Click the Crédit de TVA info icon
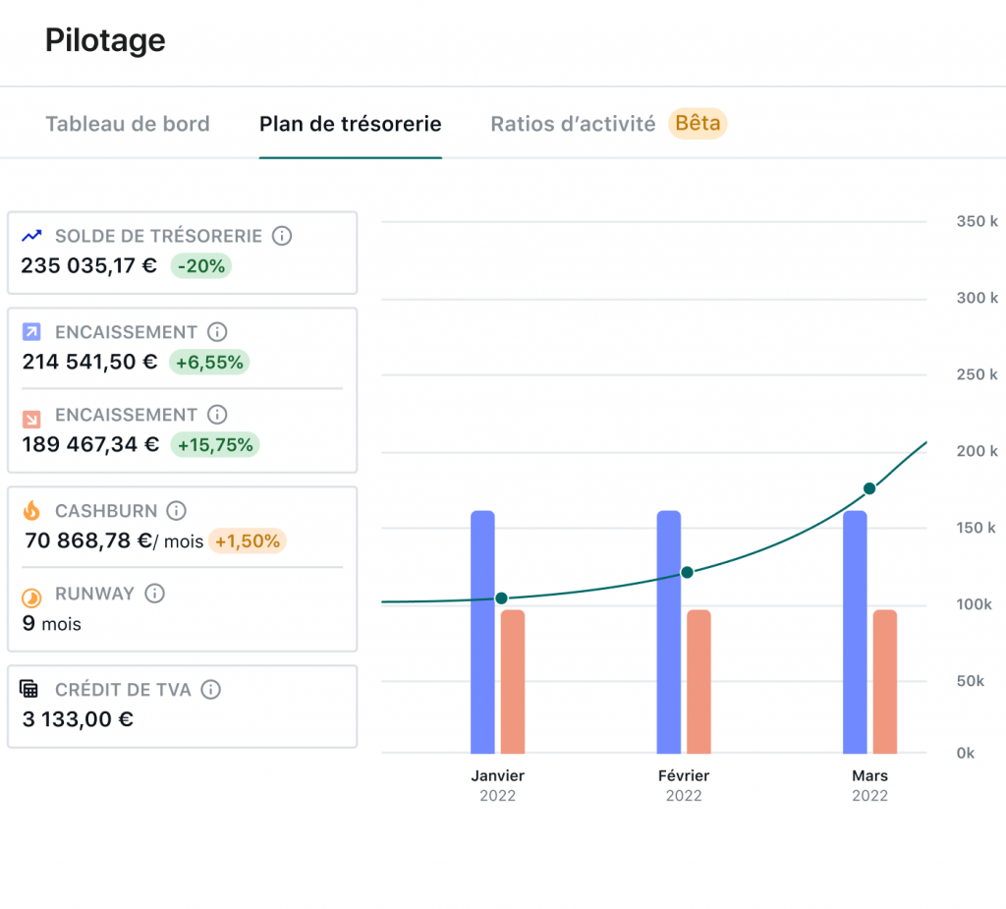This screenshot has width=1006, height=909. click(x=210, y=690)
